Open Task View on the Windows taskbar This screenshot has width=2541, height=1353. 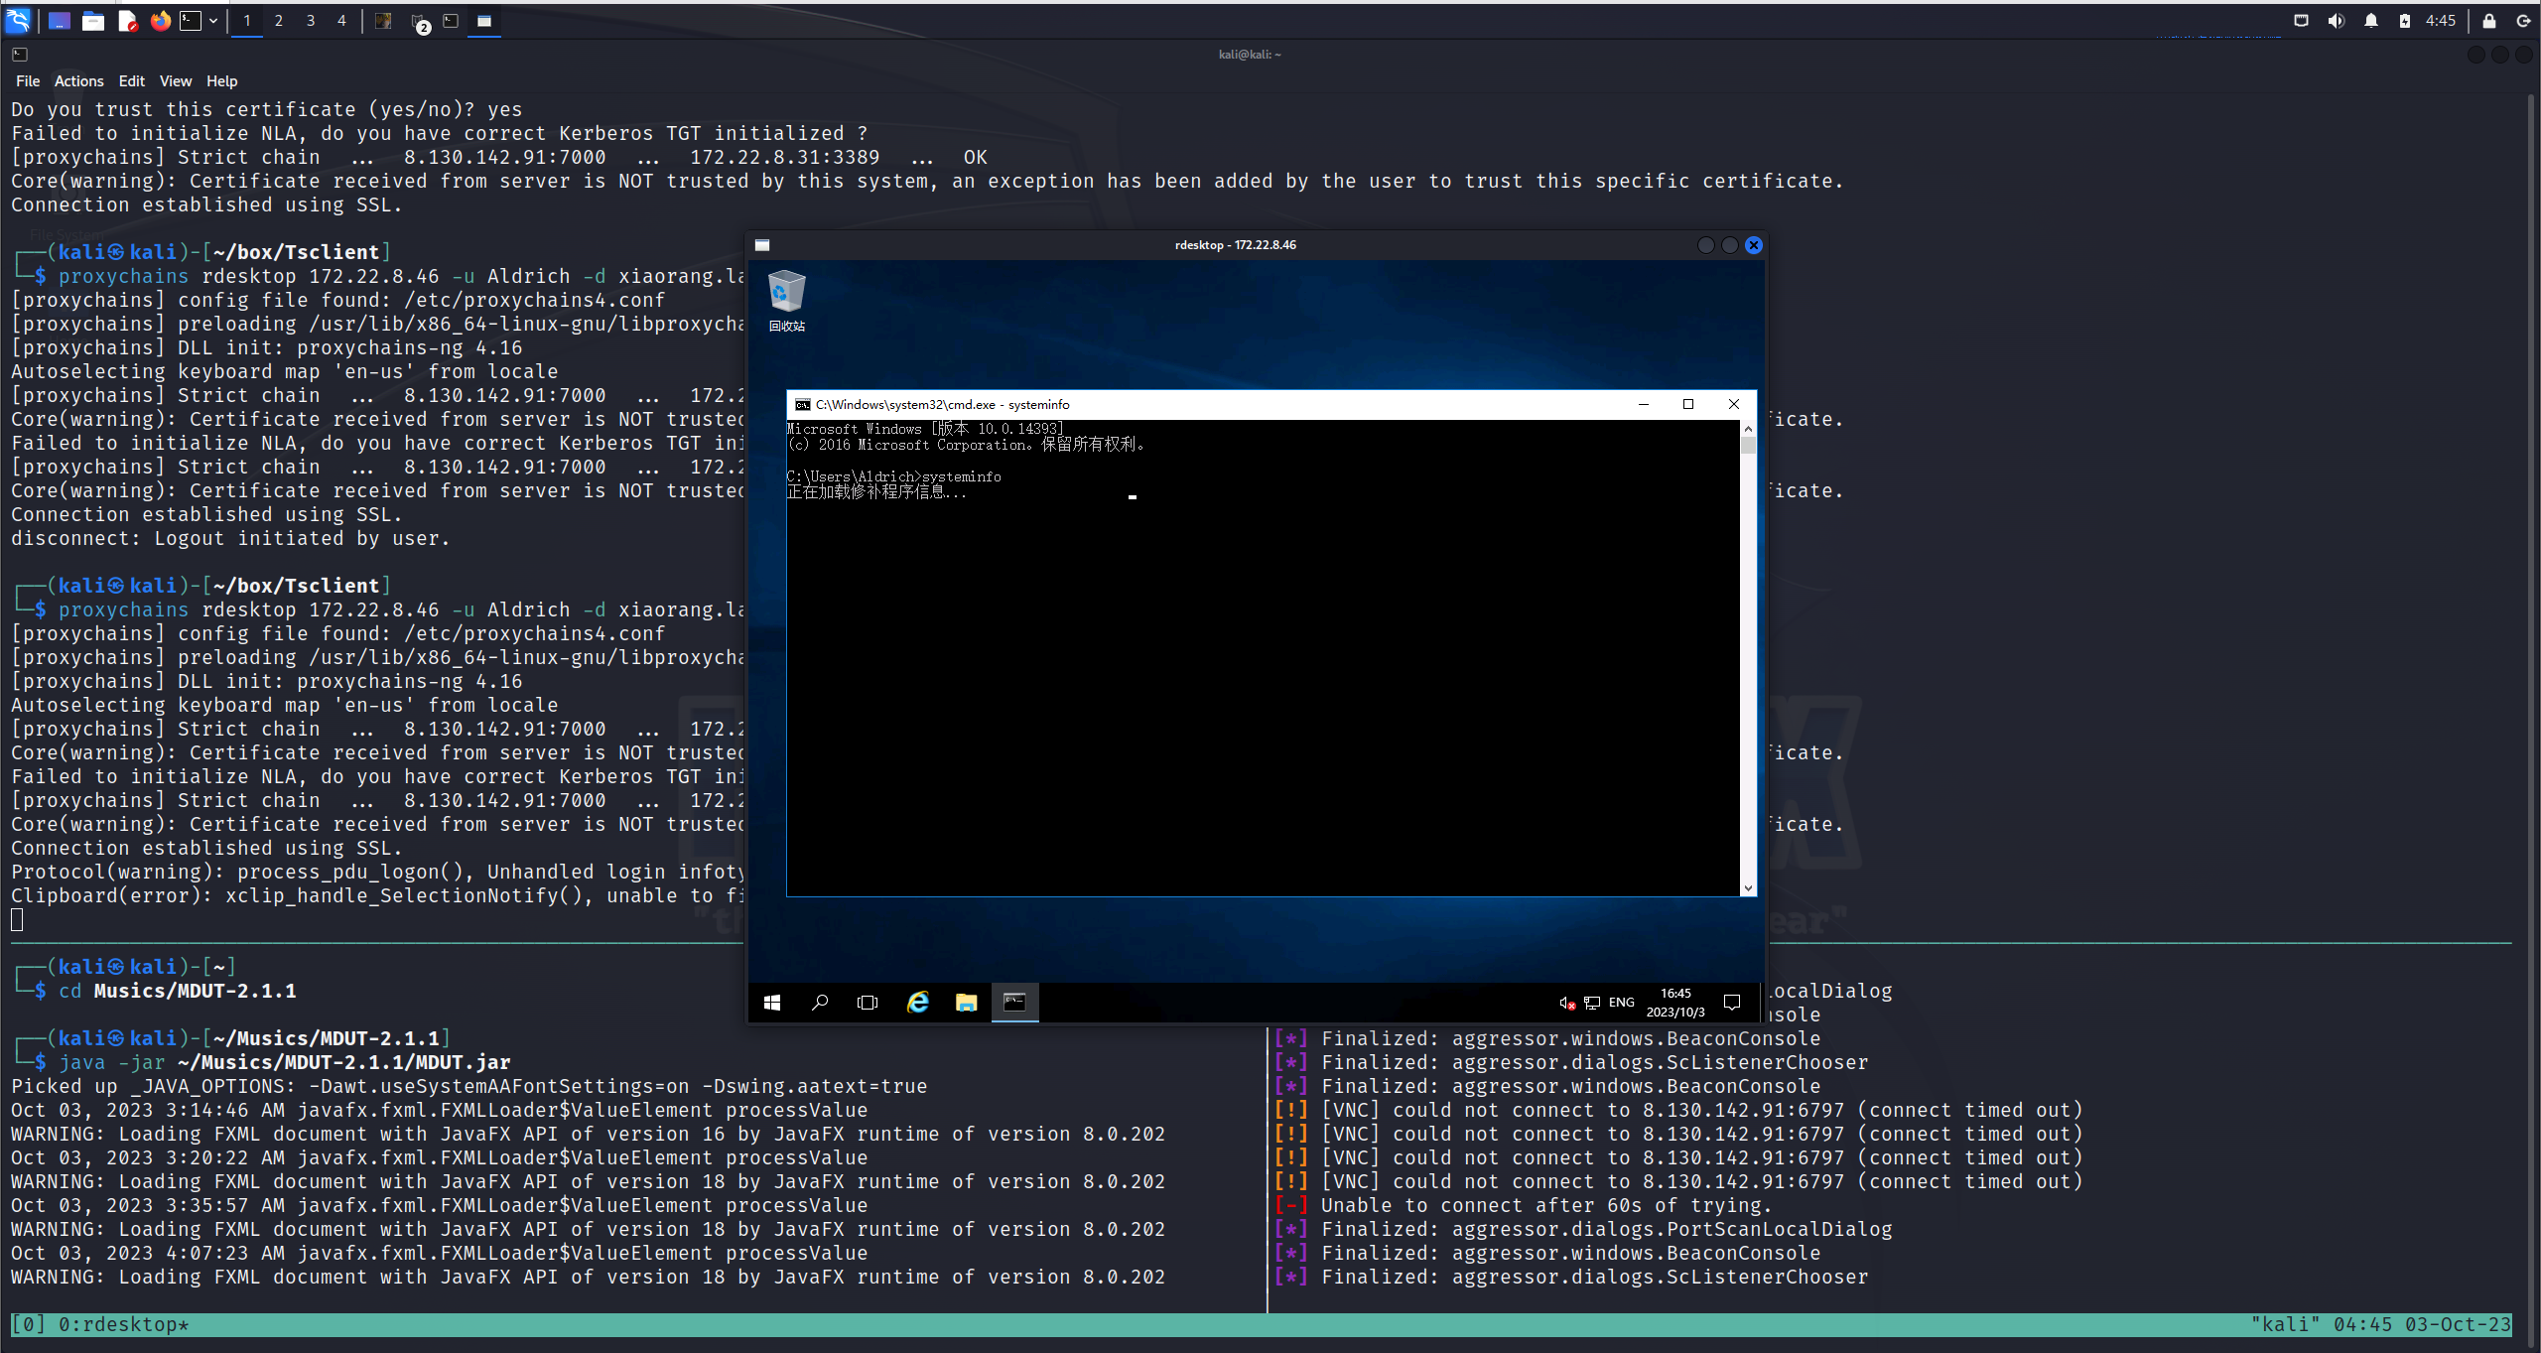868,1003
